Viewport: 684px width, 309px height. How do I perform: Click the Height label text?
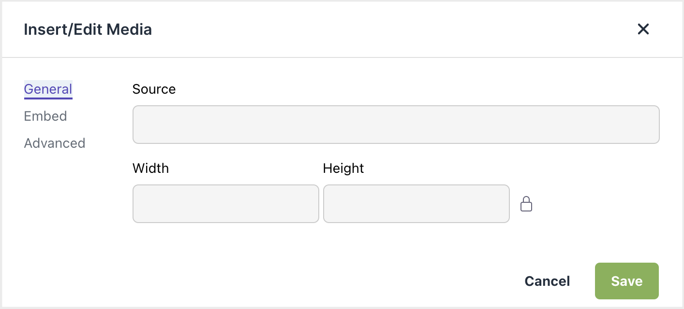343,169
